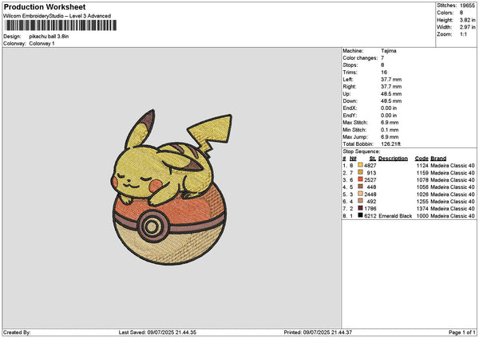Click the design name 'pikachu ball 3.8in'

tap(49, 37)
